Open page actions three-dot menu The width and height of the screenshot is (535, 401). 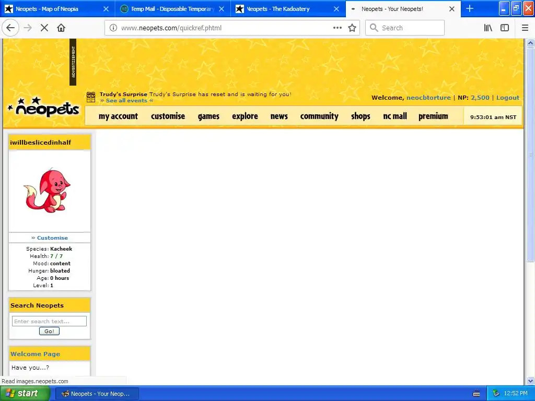click(x=337, y=28)
